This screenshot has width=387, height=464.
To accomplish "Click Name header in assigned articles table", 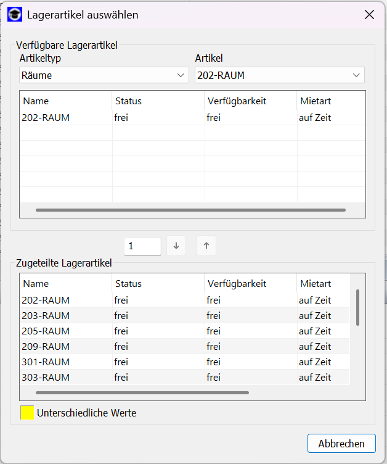I will pyautogui.click(x=66, y=283).
